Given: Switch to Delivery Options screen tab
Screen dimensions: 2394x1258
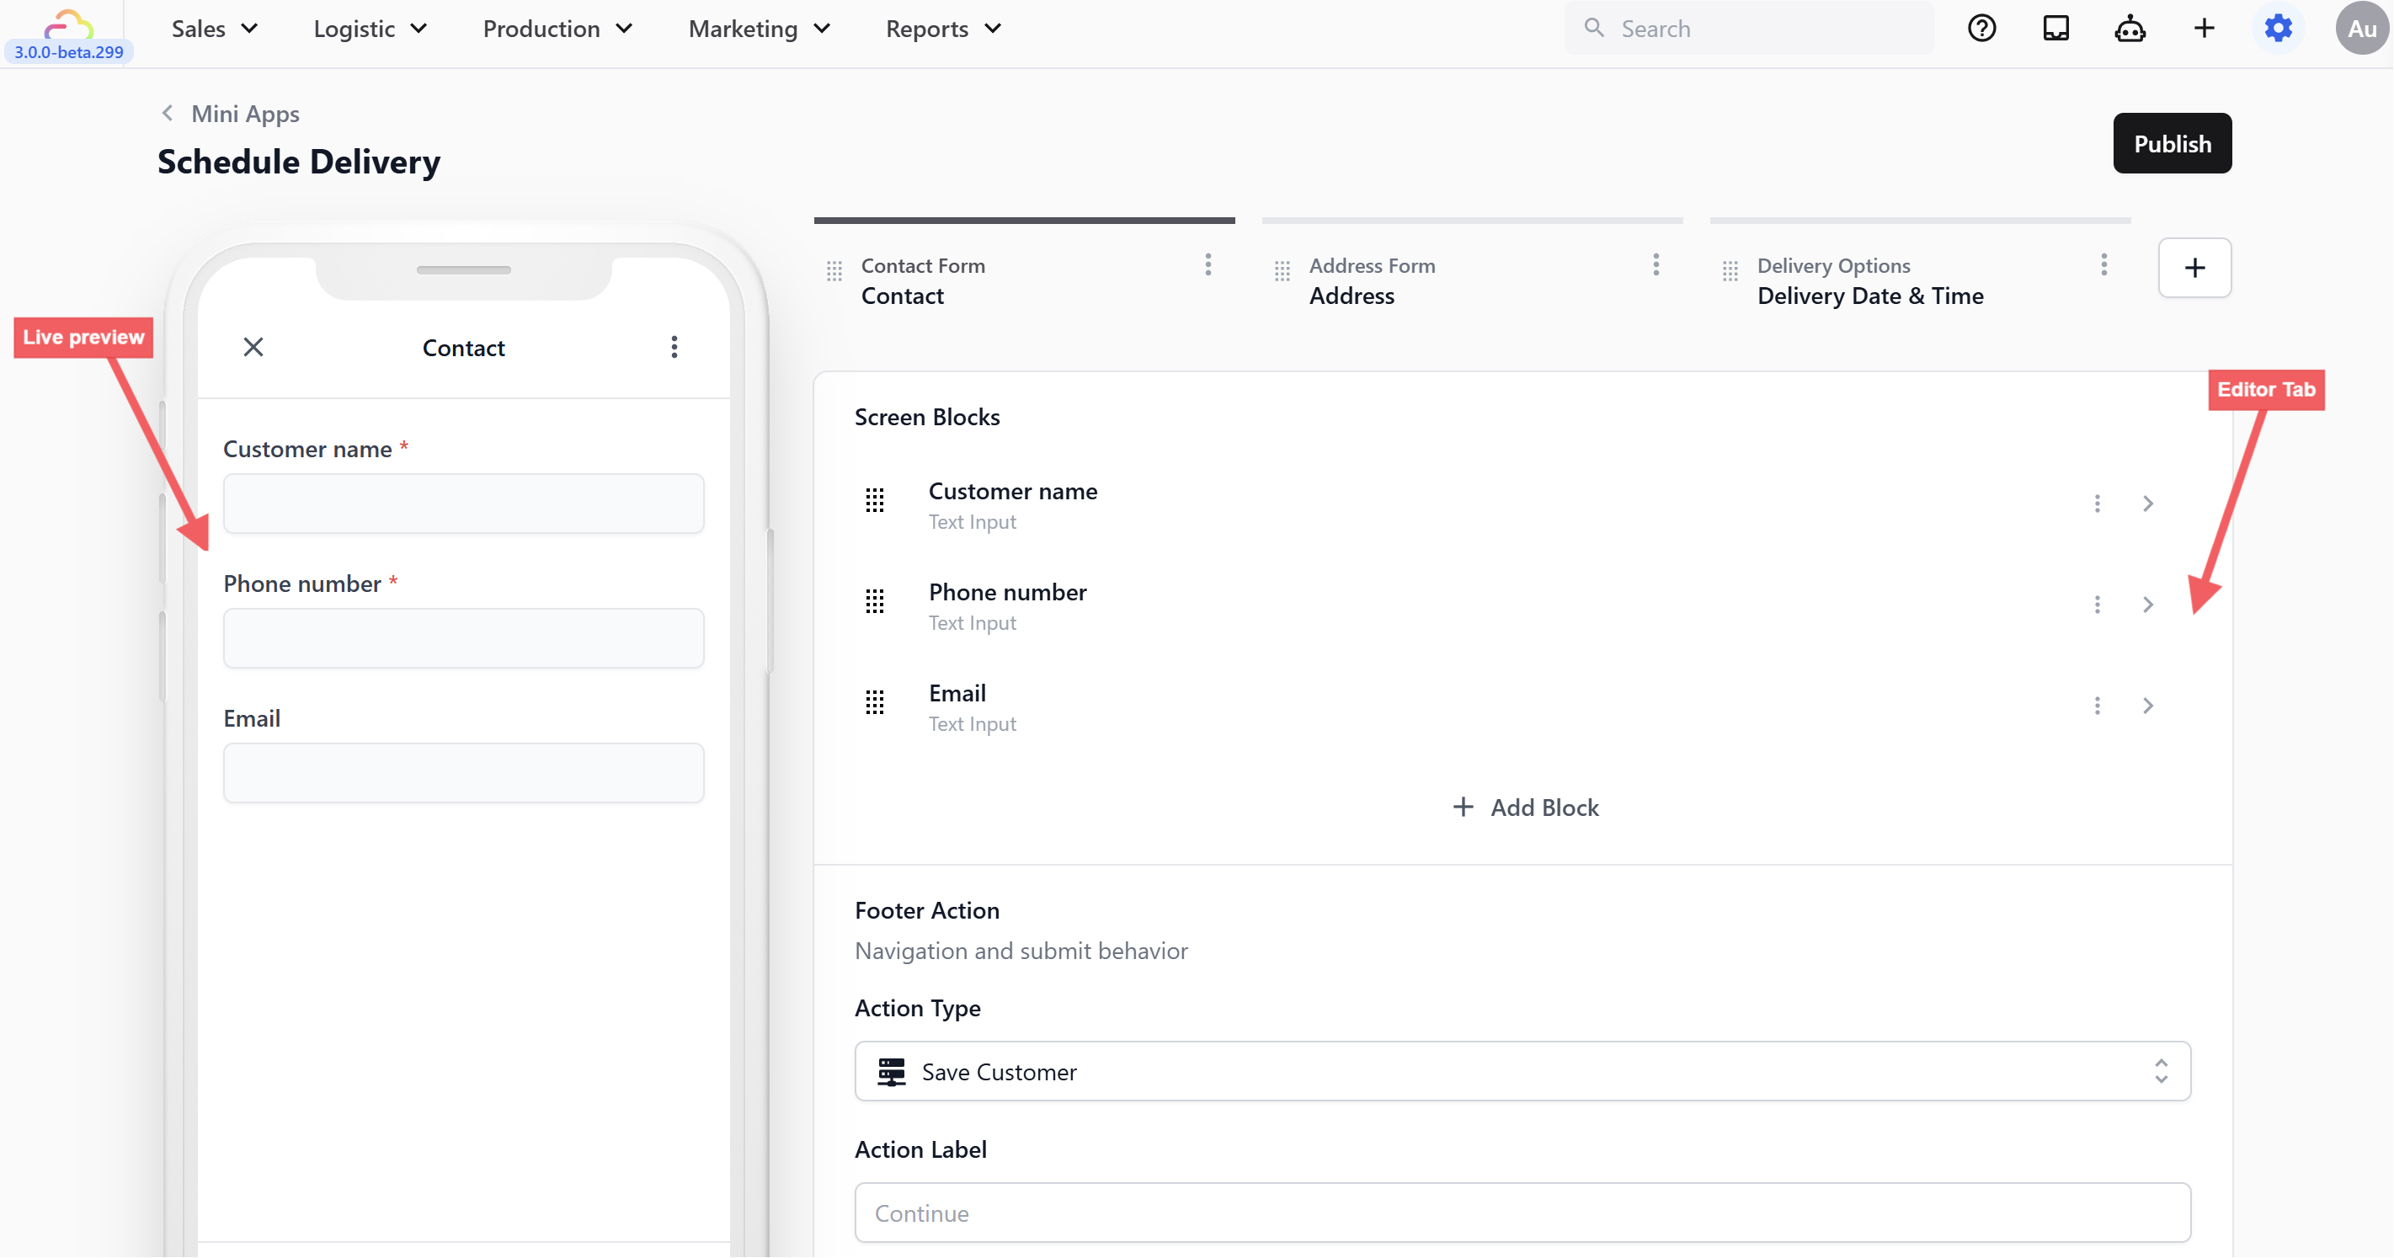Looking at the screenshot, I should [x=1869, y=280].
